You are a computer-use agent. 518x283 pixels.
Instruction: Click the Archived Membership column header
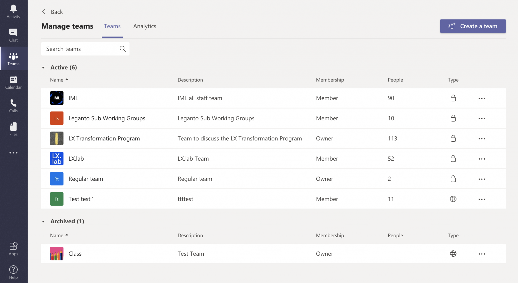point(330,235)
